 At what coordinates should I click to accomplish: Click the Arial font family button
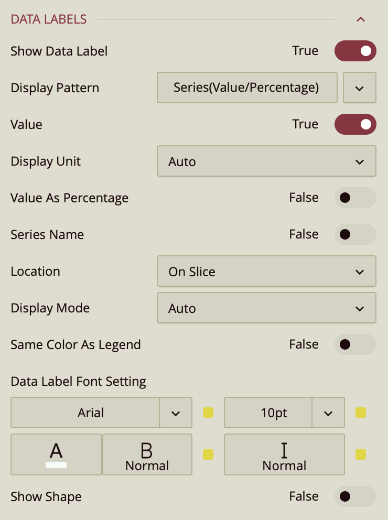85,413
